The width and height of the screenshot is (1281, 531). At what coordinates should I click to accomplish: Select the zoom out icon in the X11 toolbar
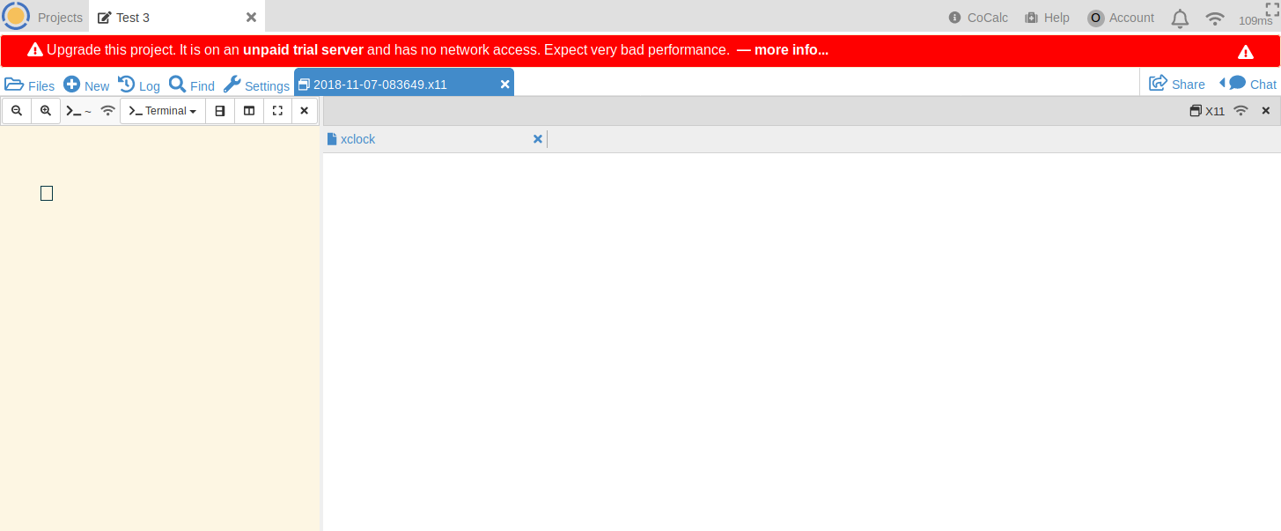[x=17, y=110]
